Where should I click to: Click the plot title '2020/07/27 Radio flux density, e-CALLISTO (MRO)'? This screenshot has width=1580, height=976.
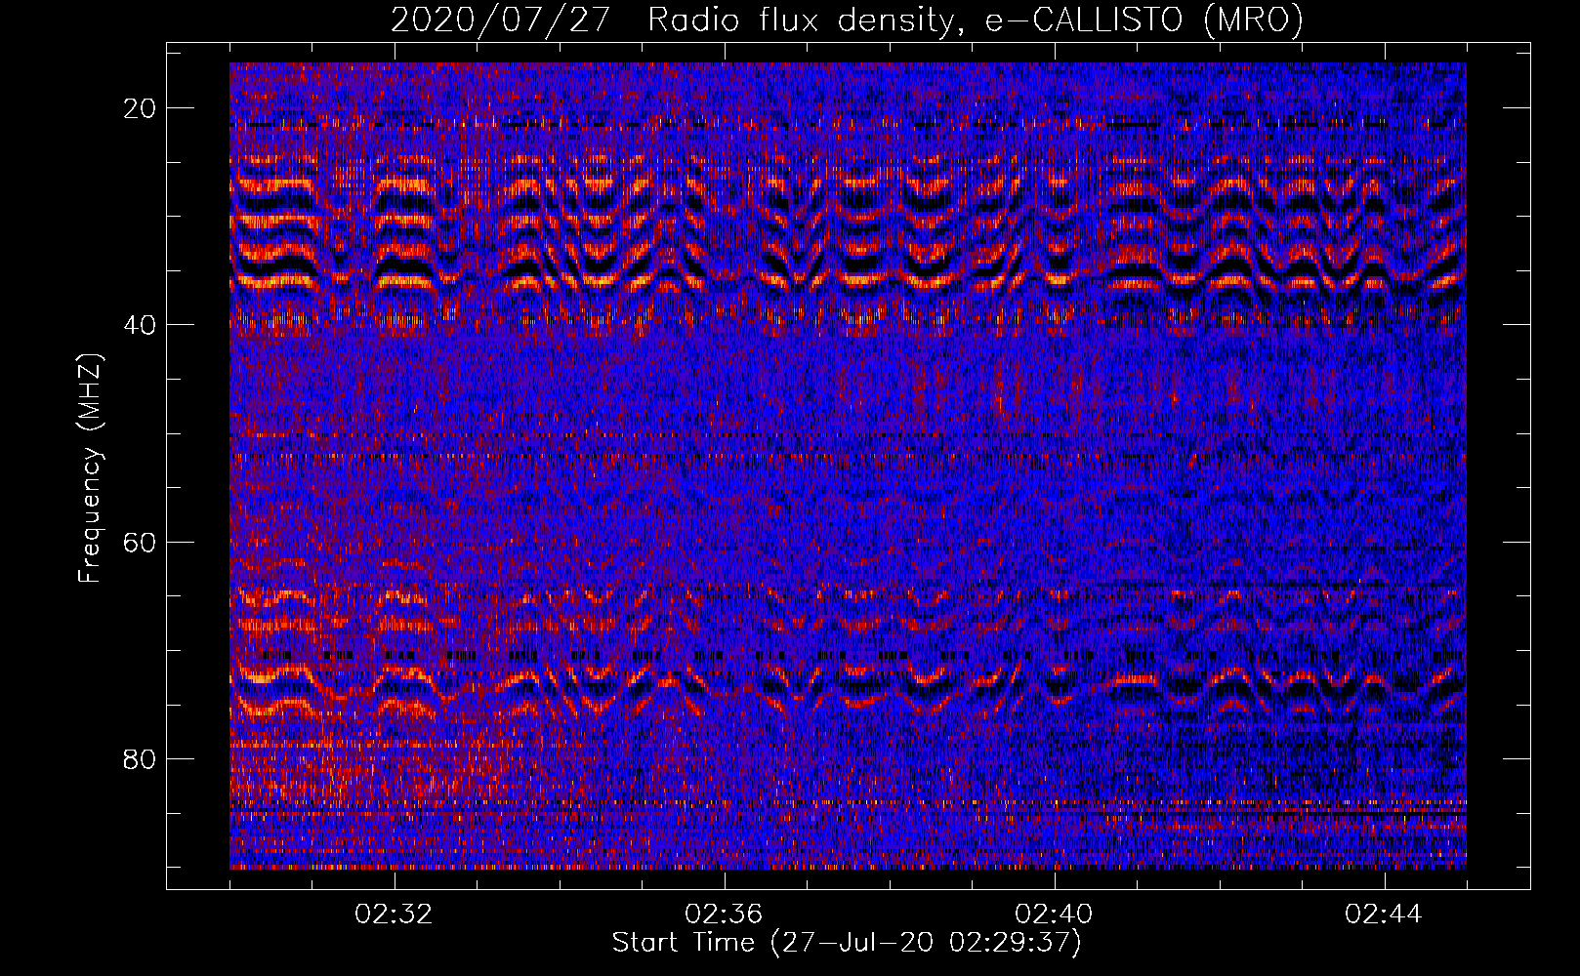(847, 20)
